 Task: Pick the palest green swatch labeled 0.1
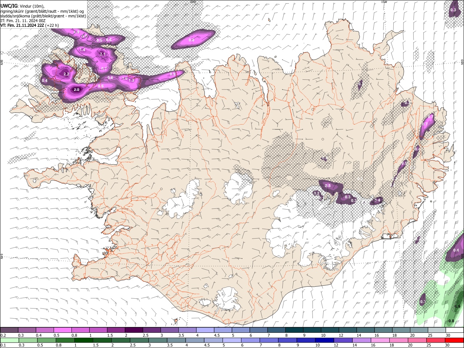[x=9, y=340]
